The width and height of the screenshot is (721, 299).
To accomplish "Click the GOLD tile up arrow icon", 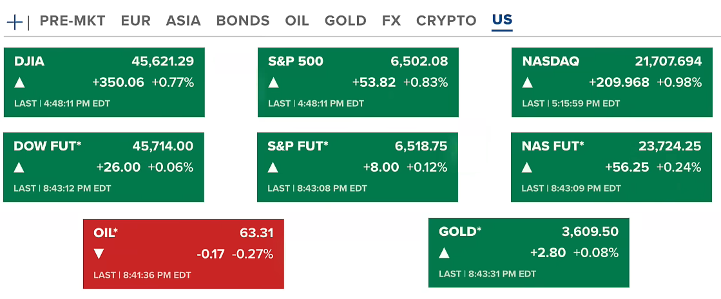I will point(445,253).
